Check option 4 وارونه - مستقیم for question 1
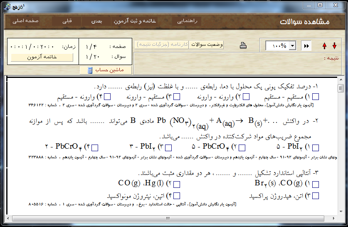Screen dimensions: 348x227 tap(107, 97)
